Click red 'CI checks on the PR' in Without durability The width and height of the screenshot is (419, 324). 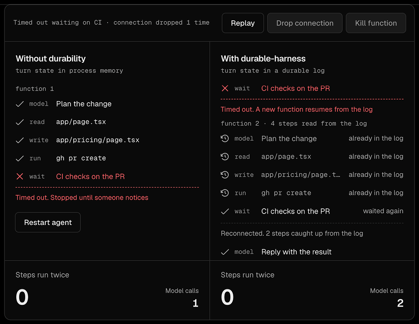[90, 176]
